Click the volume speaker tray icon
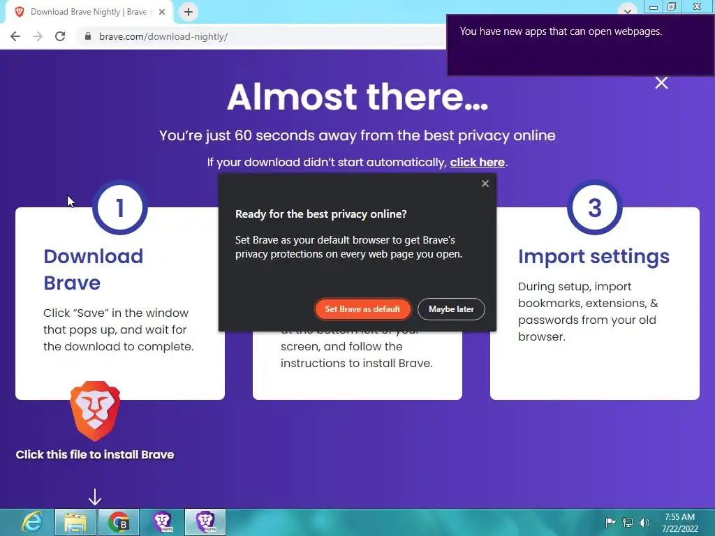This screenshot has width=715, height=536. pyautogui.click(x=644, y=522)
